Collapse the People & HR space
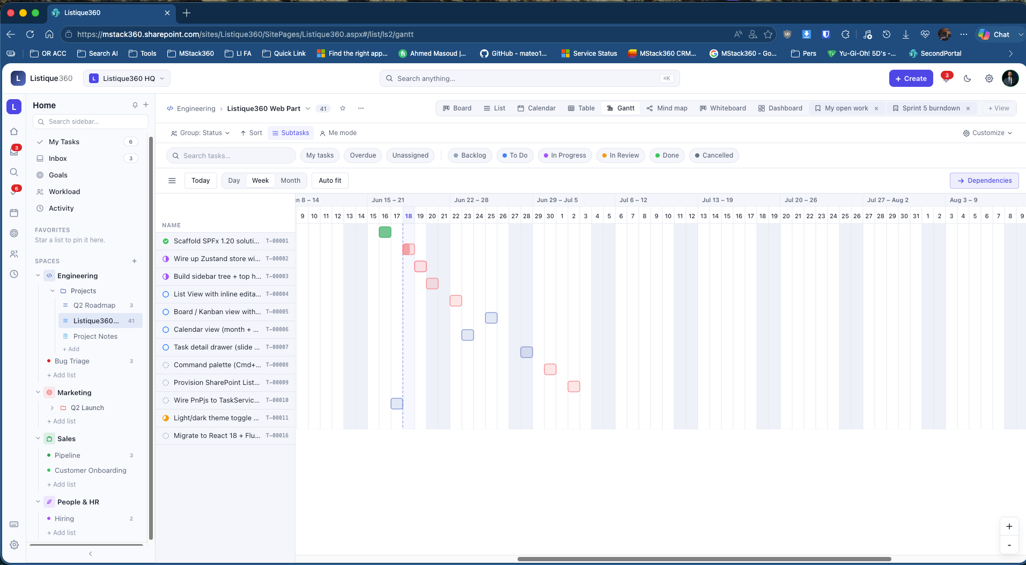Viewport: 1026px width, 565px height. (38, 502)
